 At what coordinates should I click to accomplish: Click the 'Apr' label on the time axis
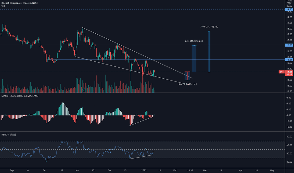(x=241, y=170)
